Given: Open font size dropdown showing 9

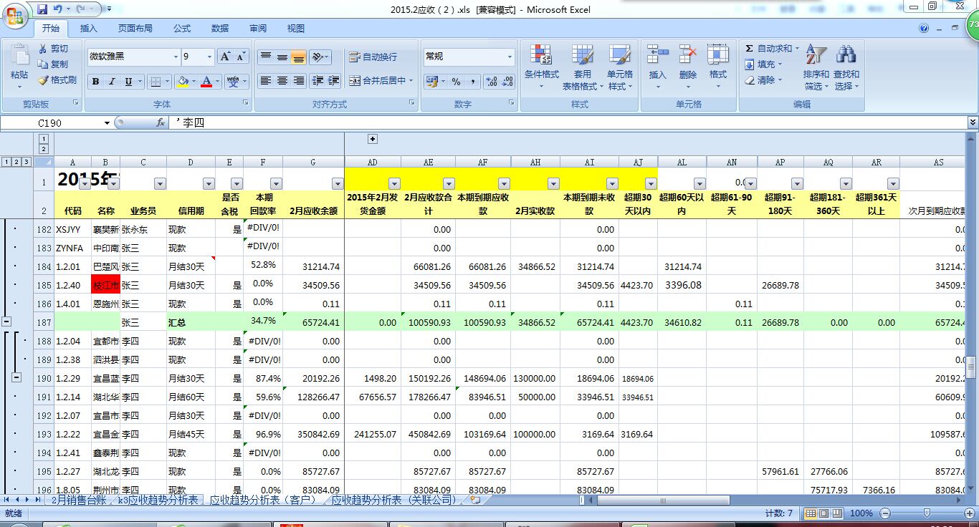Looking at the screenshot, I should (209, 57).
